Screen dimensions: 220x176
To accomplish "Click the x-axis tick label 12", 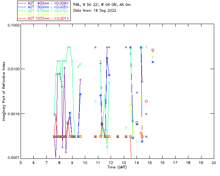I will click(x=111, y=163).
